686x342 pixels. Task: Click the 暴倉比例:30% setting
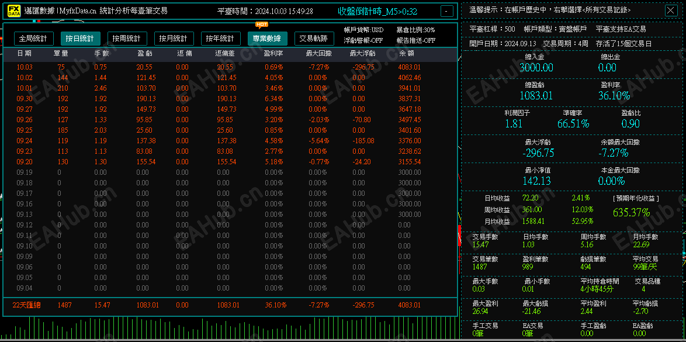416,30
